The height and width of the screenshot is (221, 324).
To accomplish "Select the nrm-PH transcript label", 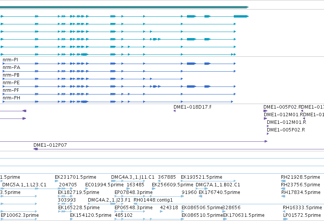I will (11, 98).
